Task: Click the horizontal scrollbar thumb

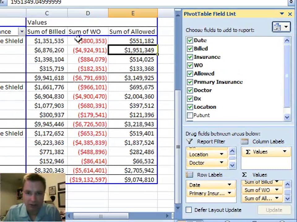Action: [x=101, y=216]
